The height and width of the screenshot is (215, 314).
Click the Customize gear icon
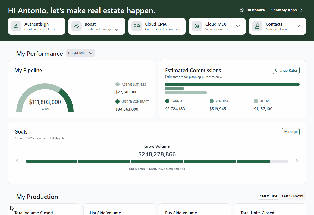(241, 10)
